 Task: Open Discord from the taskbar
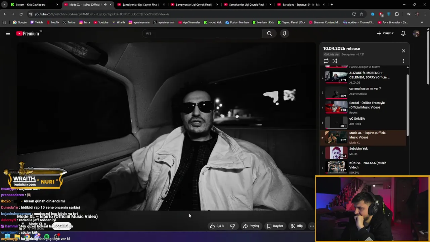pyautogui.click(x=37, y=237)
